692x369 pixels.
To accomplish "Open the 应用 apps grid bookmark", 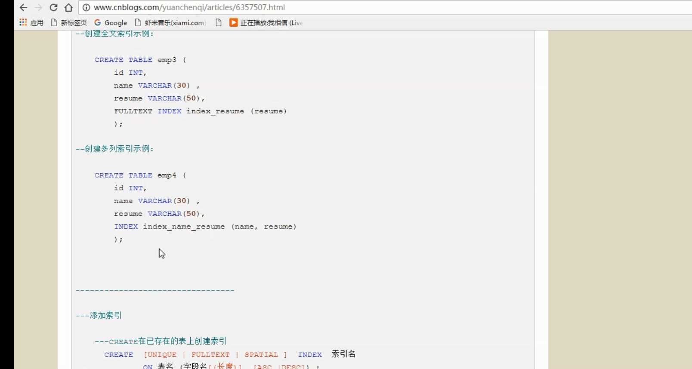I will click(x=31, y=22).
